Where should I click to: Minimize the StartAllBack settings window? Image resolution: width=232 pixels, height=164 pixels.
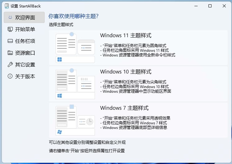(x=196, y=6)
